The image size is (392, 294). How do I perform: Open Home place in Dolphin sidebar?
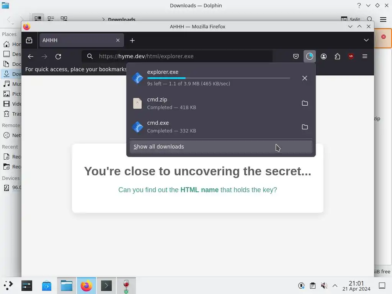12,44
